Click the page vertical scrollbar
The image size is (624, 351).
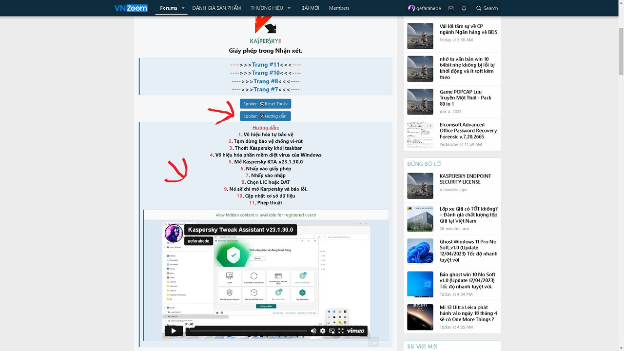tap(621, 51)
